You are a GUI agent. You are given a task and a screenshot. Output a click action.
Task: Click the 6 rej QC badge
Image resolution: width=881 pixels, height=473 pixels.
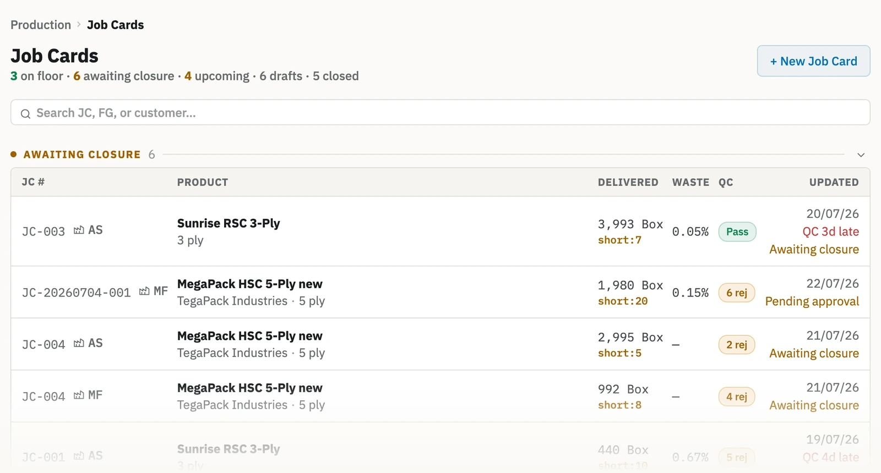[x=736, y=293]
